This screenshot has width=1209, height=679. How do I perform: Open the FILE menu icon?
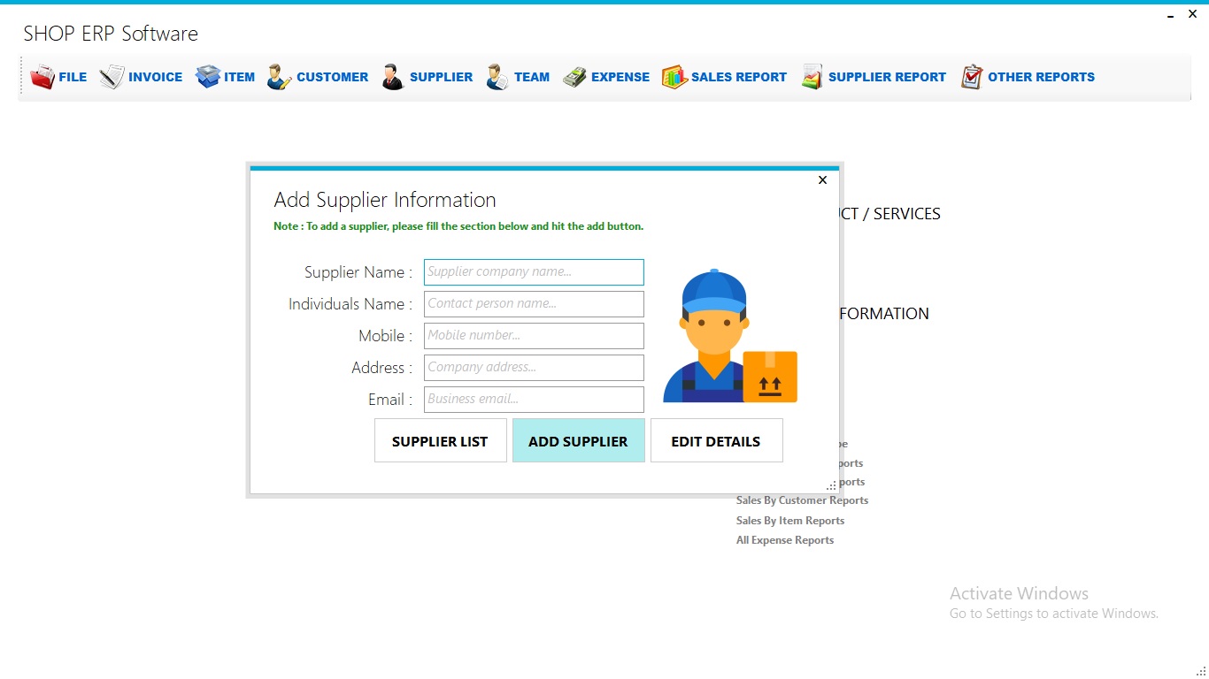pos(42,77)
